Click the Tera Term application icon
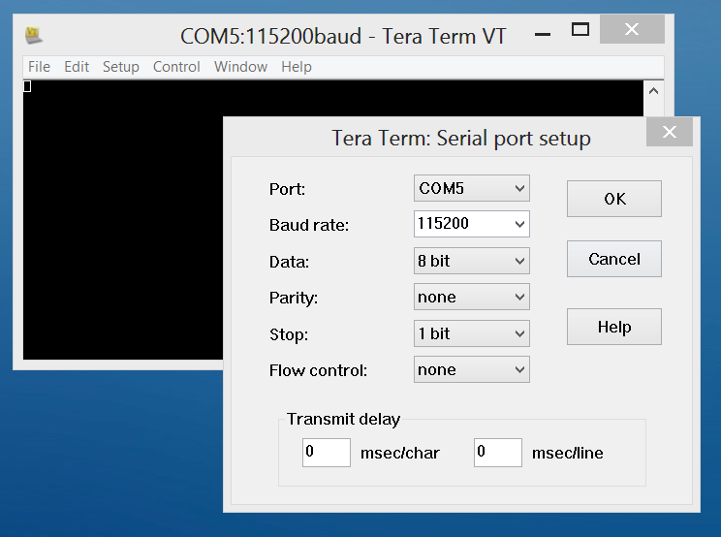 34,35
